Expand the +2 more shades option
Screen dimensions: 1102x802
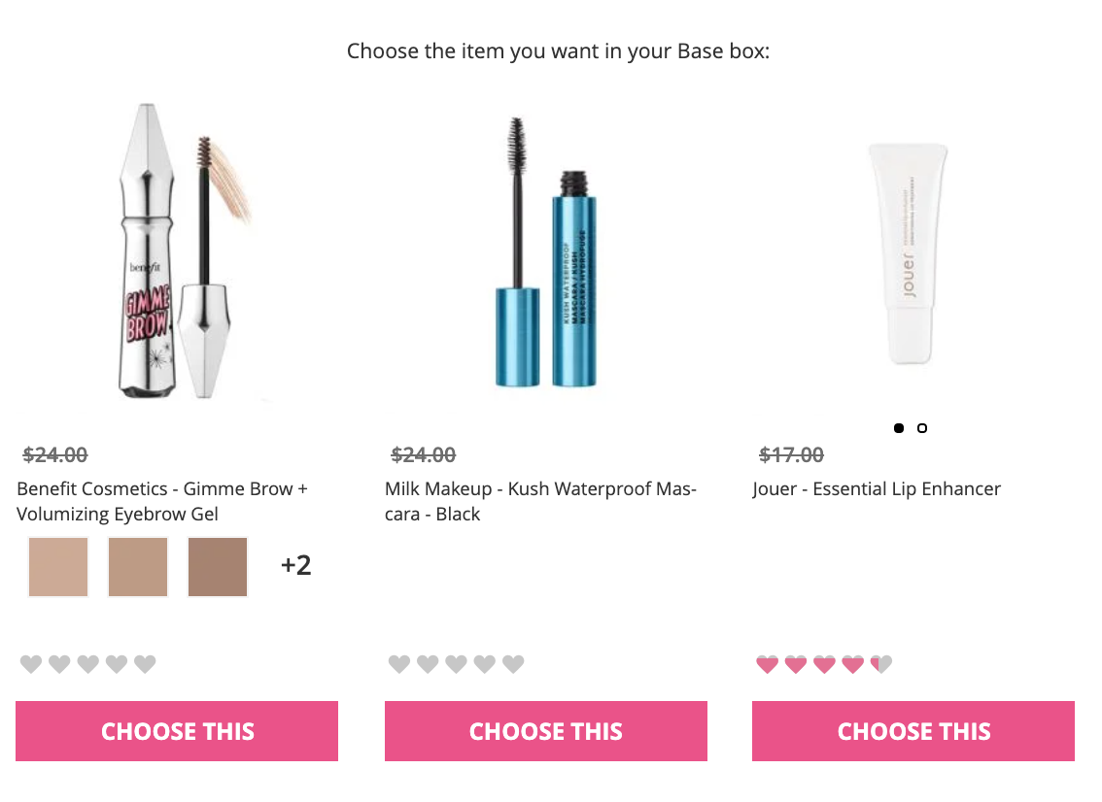(295, 565)
